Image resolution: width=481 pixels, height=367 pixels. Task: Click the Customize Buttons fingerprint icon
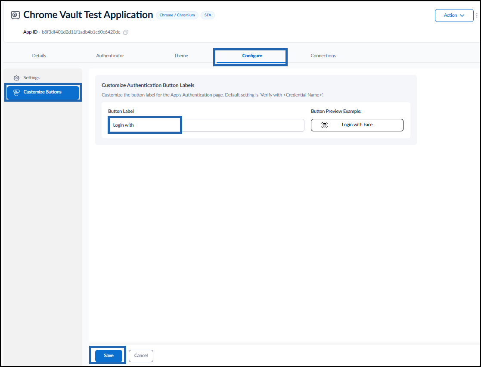(x=16, y=92)
